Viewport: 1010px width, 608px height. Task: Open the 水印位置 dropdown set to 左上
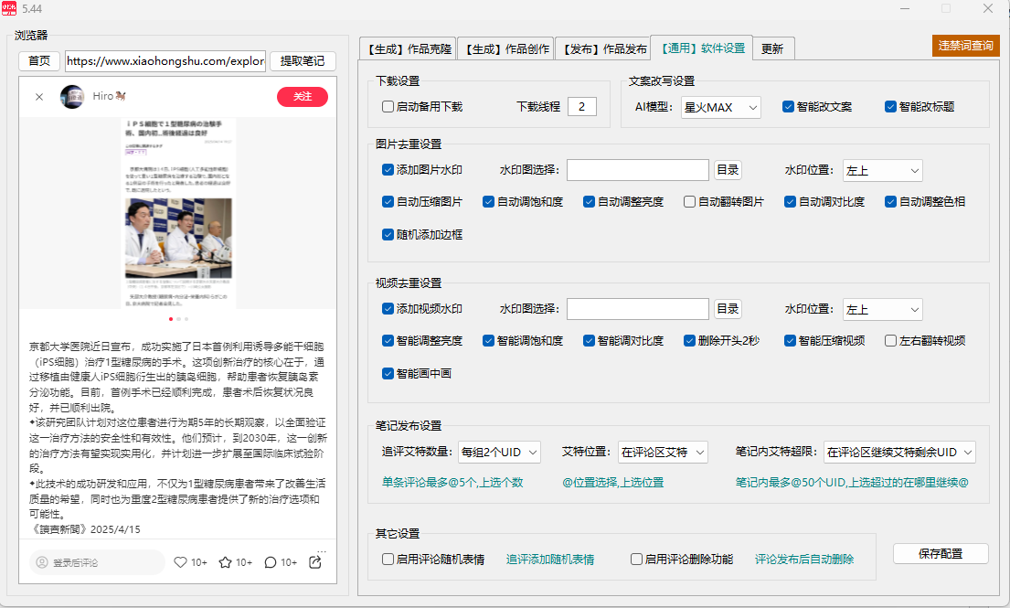point(881,170)
